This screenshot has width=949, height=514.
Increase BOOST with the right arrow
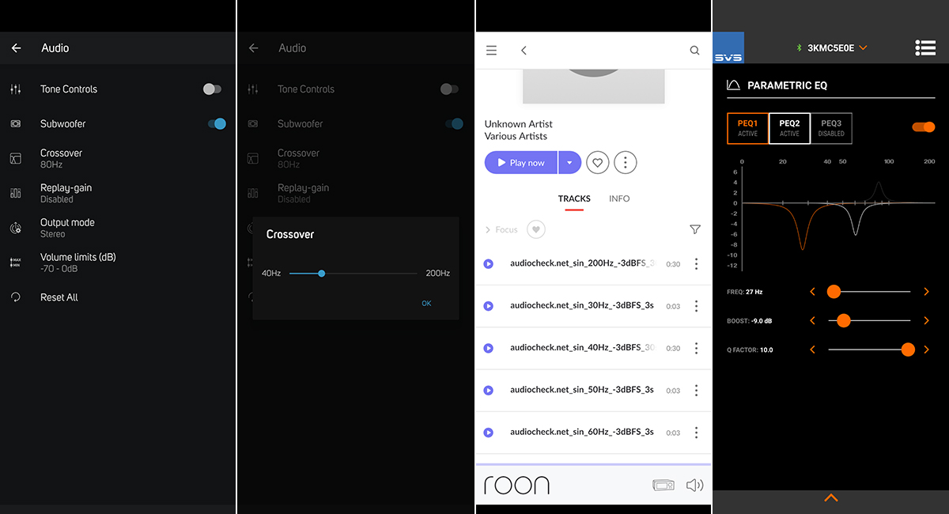927,321
